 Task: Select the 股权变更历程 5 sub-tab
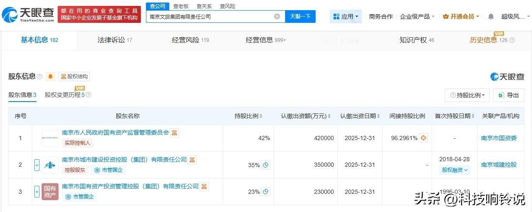pyautogui.click(x=65, y=95)
